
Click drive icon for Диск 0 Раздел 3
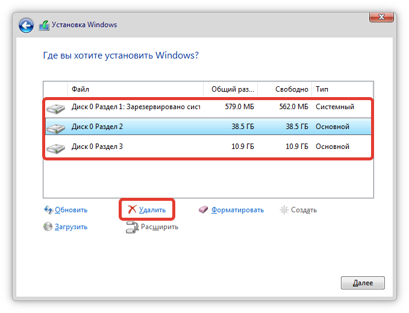point(55,148)
